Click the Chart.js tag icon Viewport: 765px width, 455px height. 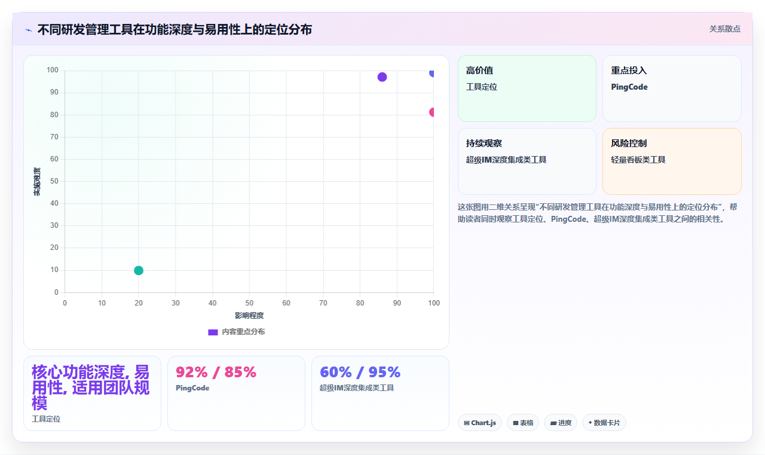pos(467,423)
